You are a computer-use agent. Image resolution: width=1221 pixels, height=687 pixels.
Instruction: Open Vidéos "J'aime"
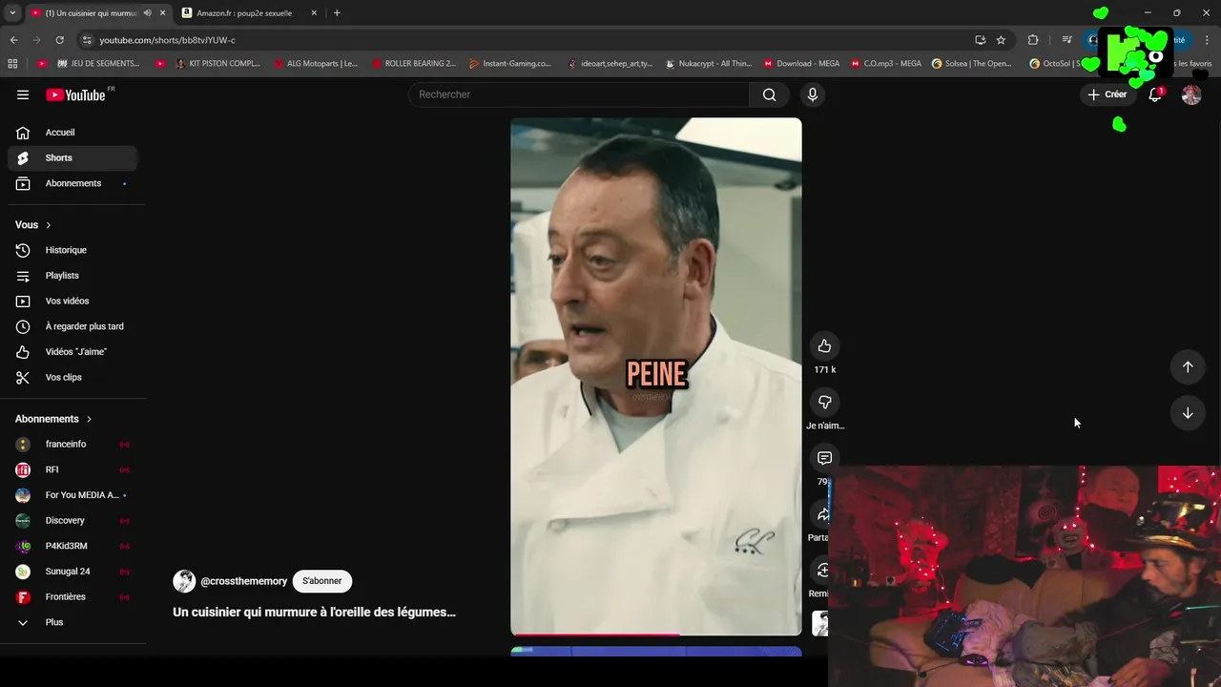(x=72, y=351)
